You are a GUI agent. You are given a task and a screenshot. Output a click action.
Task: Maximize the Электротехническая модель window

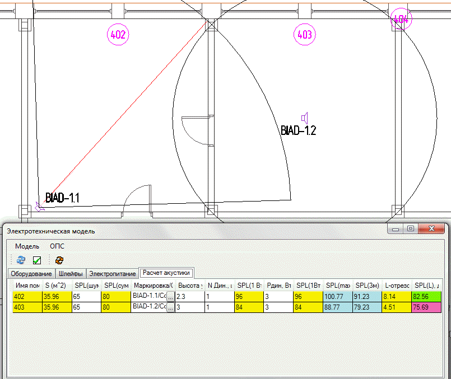click(411, 229)
